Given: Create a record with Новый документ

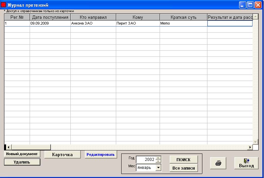Looking at the screenshot, I should click(22, 154).
